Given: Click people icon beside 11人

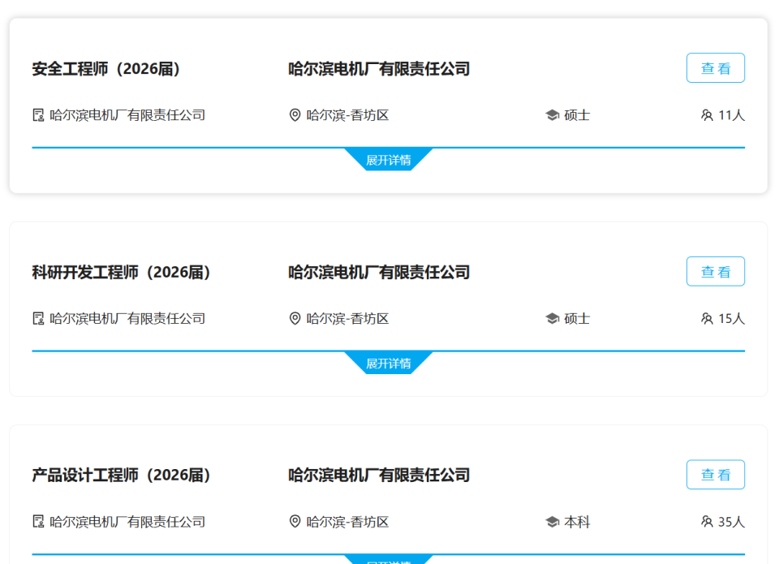Looking at the screenshot, I should (707, 115).
